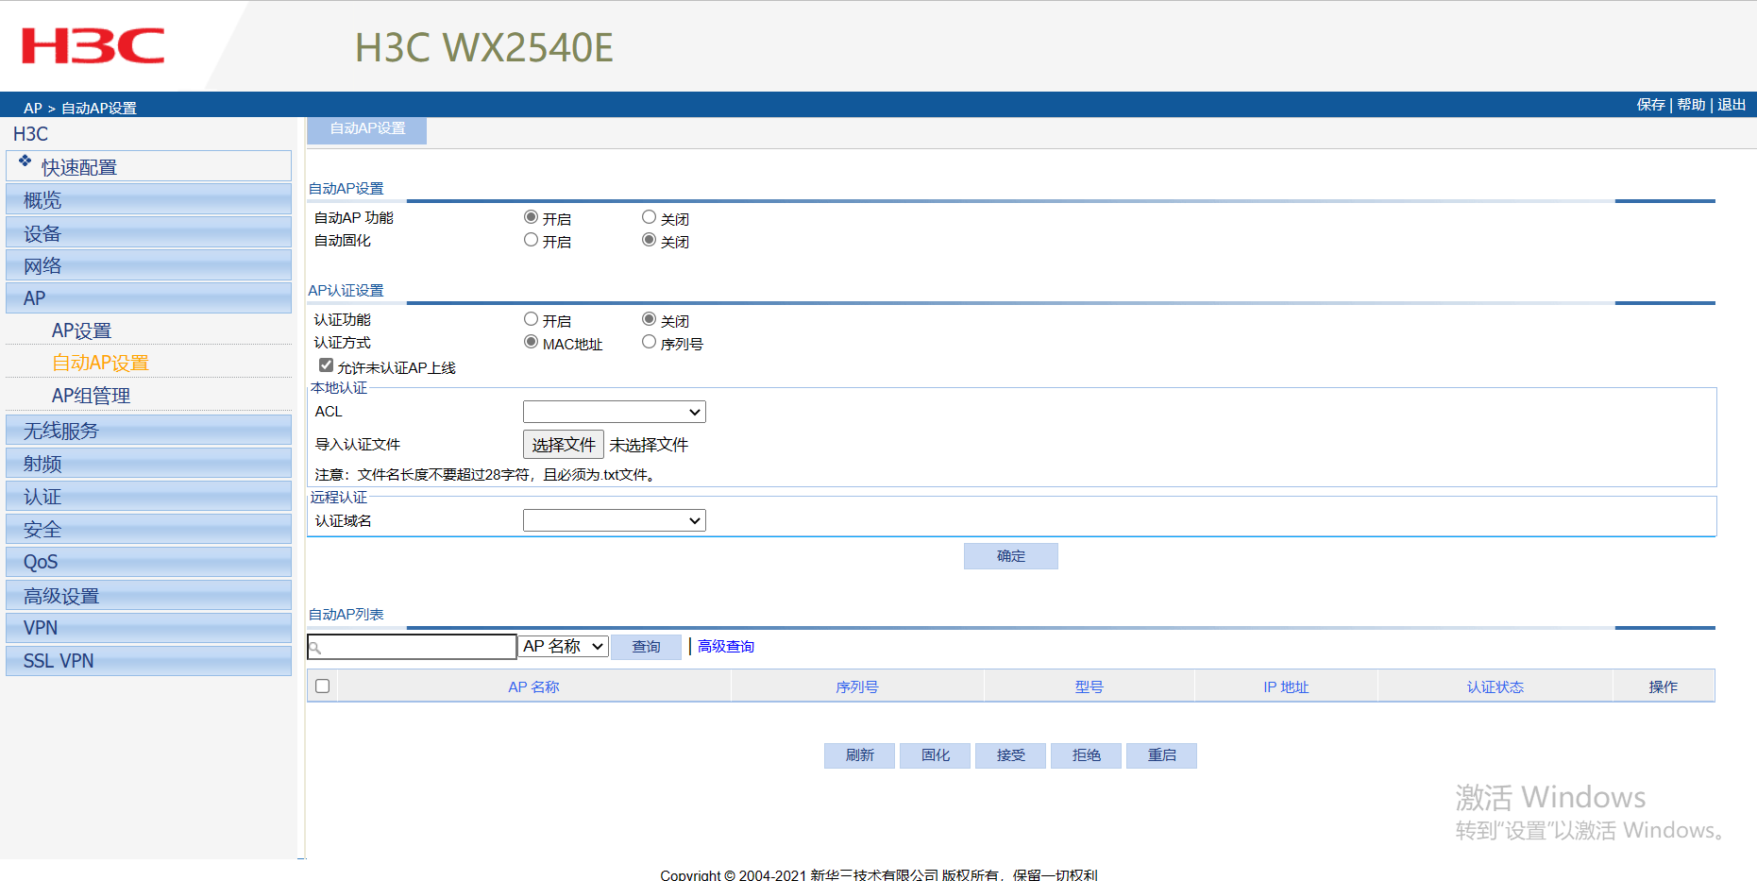This screenshot has height=881, width=1757.
Task: Open the ACL dropdown
Action: coord(615,412)
